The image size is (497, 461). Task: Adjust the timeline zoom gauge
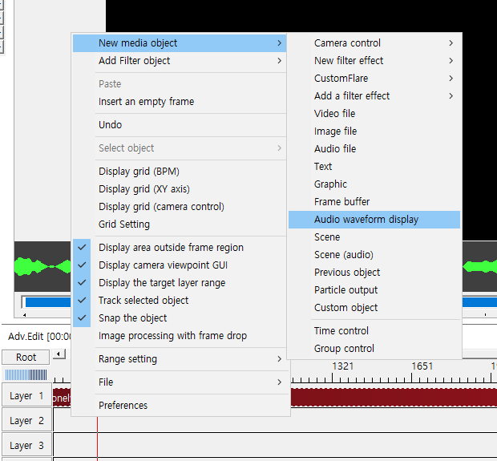26,374
